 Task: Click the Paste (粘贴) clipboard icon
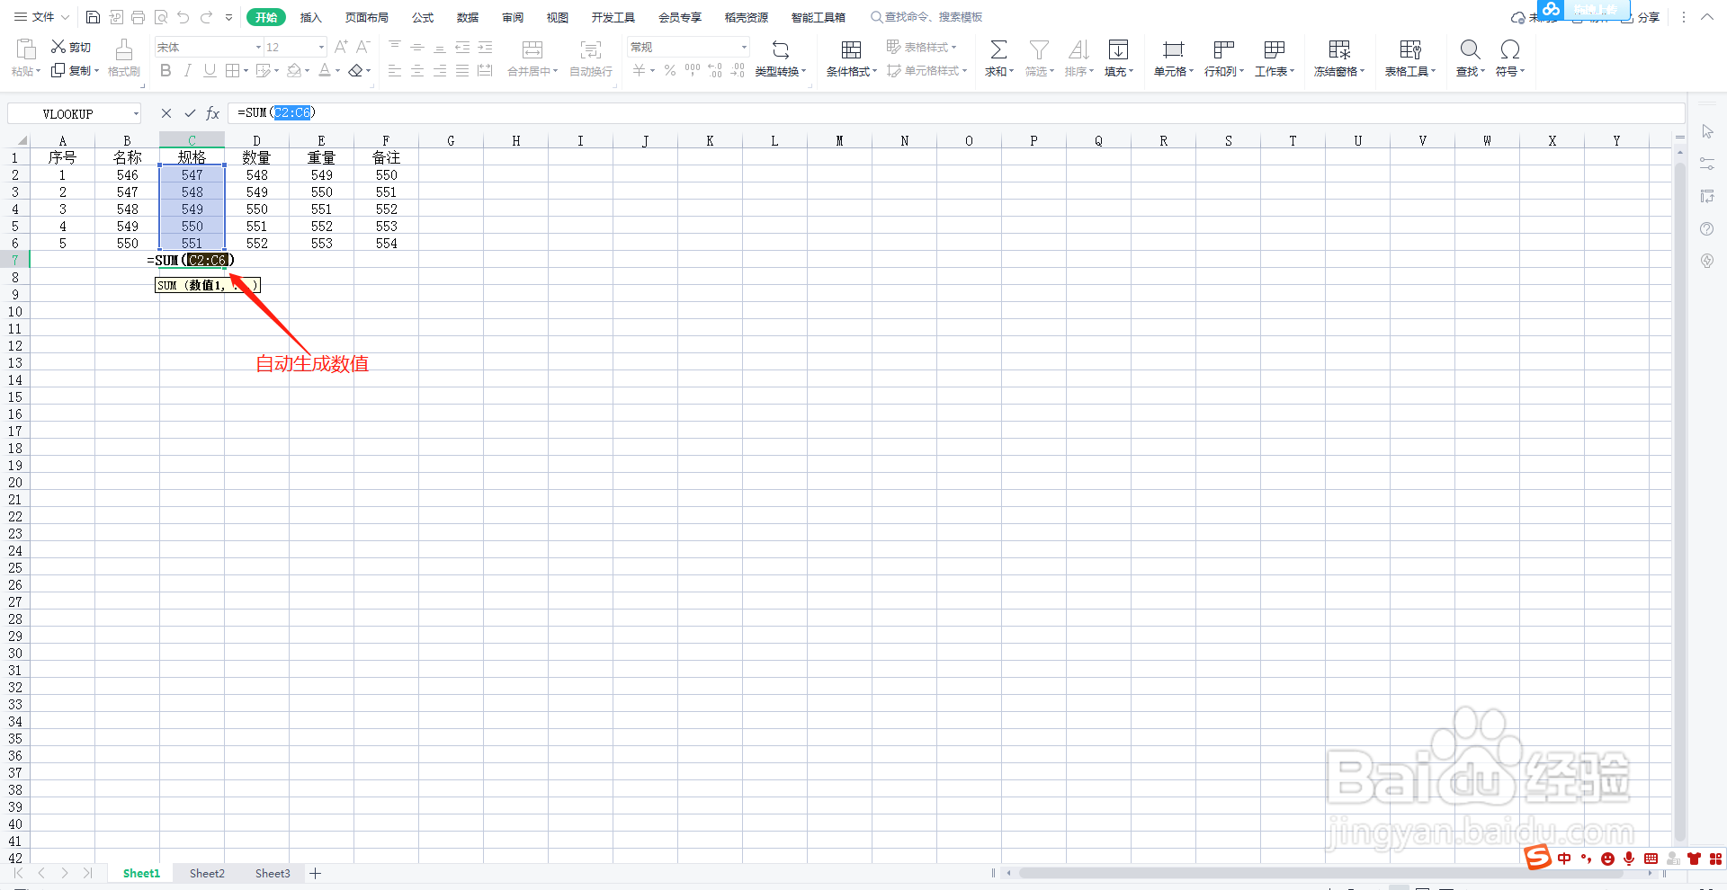26,49
